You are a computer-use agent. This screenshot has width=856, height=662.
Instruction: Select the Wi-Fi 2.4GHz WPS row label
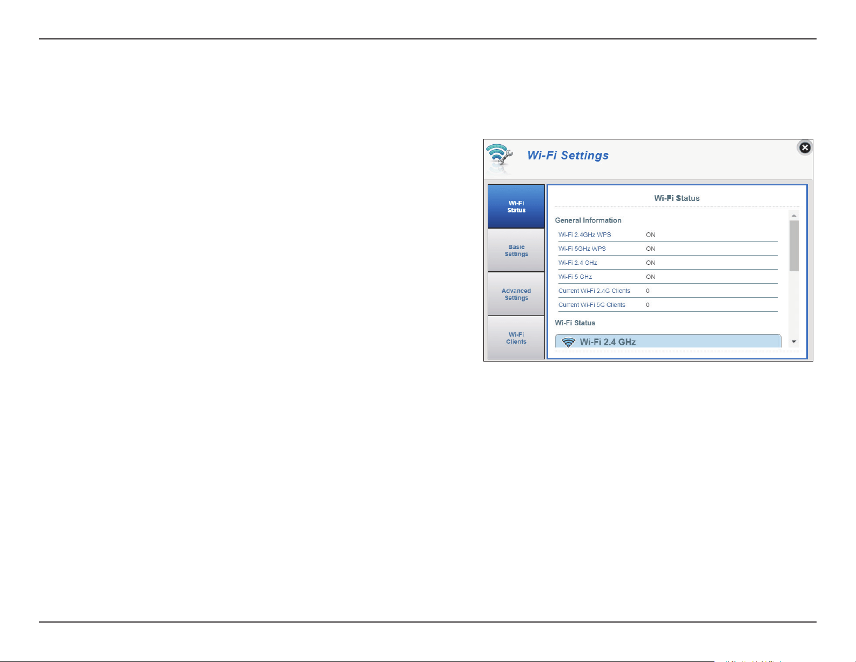point(585,235)
